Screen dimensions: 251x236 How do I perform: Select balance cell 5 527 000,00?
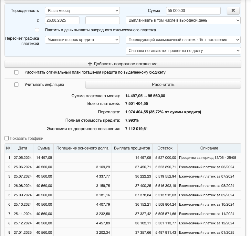[165, 158]
